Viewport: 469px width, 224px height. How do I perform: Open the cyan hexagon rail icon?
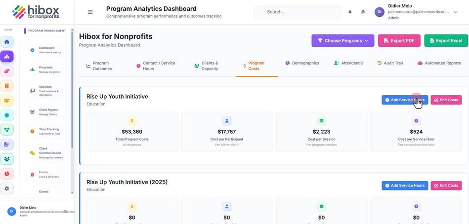(6, 115)
